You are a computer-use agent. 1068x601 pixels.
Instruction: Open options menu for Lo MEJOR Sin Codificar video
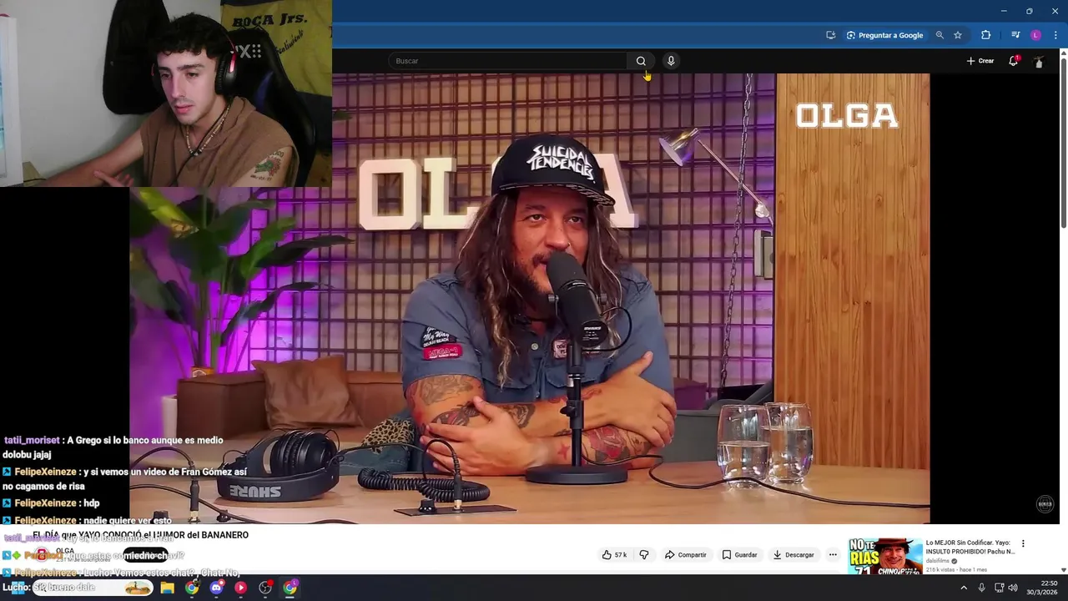pos(1023,543)
